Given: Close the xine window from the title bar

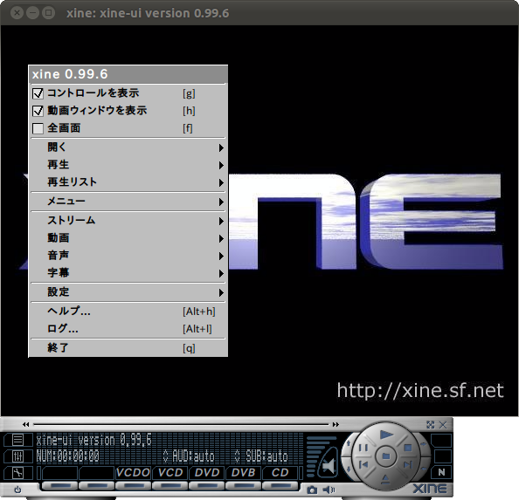Looking at the screenshot, I should (x=17, y=13).
